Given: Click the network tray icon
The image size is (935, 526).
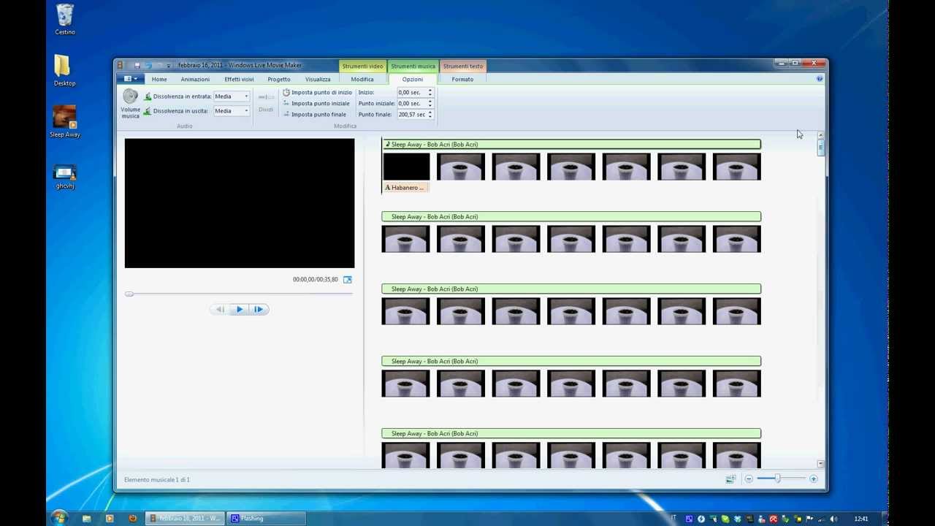Looking at the screenshot, I should [822, 519].
